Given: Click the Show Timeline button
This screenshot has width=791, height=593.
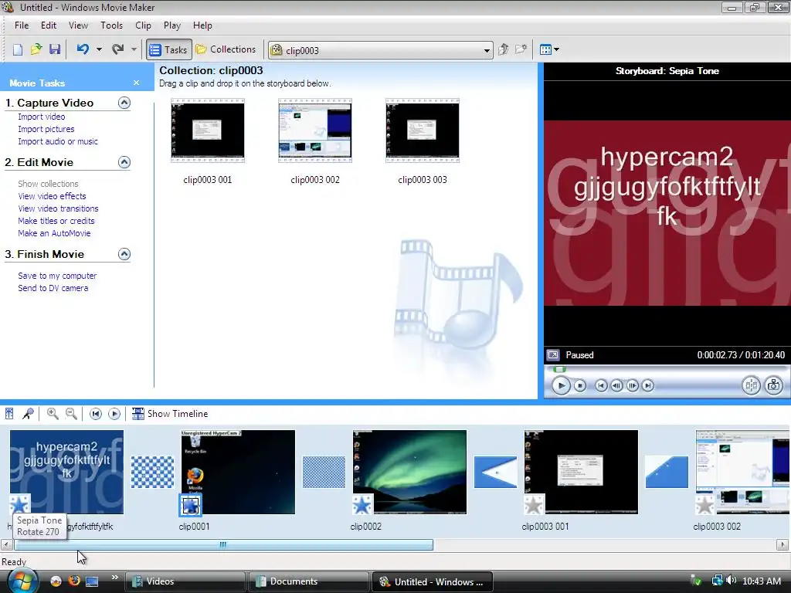Looking at the screenshot, I should [170, 414].
